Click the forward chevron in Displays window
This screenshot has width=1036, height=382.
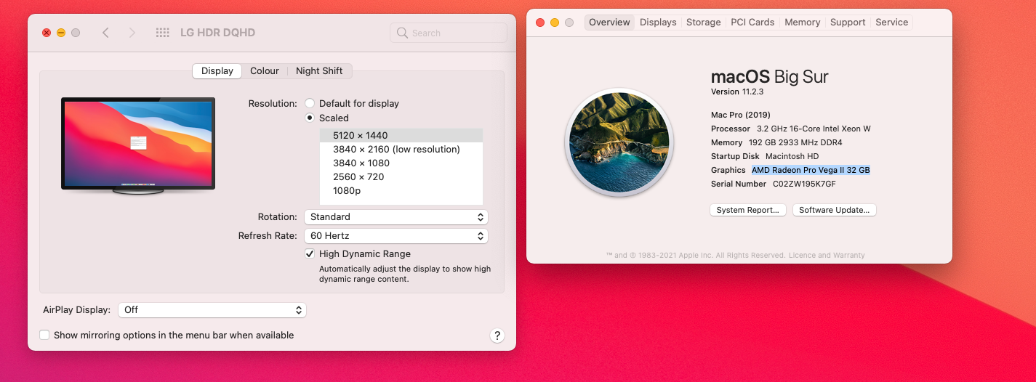(132, 33)
